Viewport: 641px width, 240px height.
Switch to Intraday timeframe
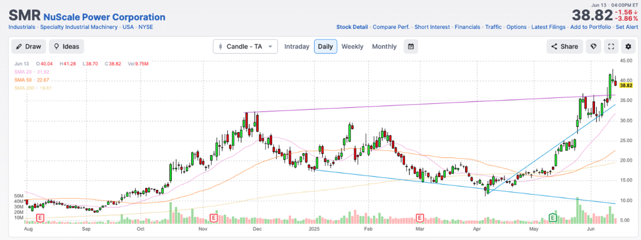coord(297,47)
